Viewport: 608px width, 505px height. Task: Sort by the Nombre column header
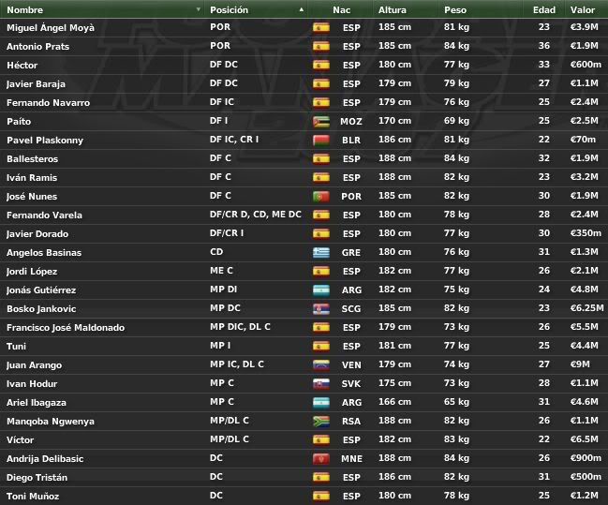(x=24, y=9)
